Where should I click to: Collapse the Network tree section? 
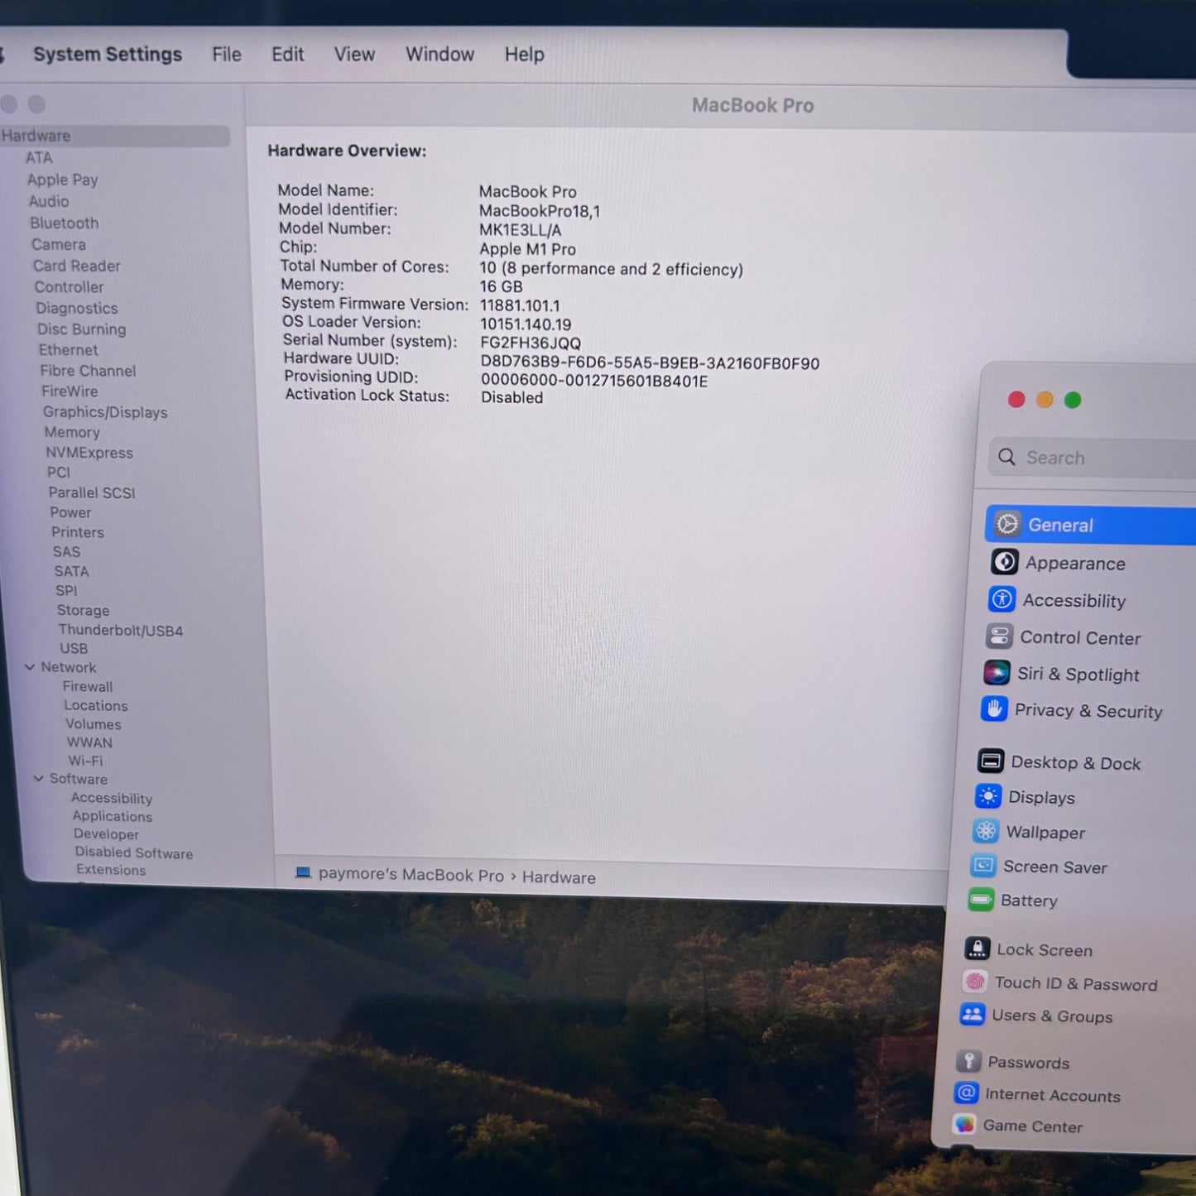[30, 667]
